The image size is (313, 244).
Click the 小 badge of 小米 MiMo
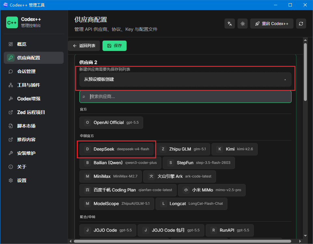click(x=186, y=190)
